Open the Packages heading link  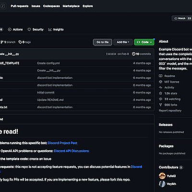(166, 146)
